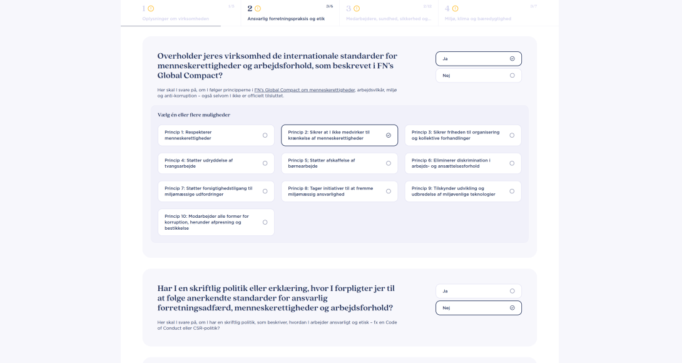This screenshot has width=682, height=363.
Task: Open the Oplysninger om virksomheden tab
Action: [175, 19]
